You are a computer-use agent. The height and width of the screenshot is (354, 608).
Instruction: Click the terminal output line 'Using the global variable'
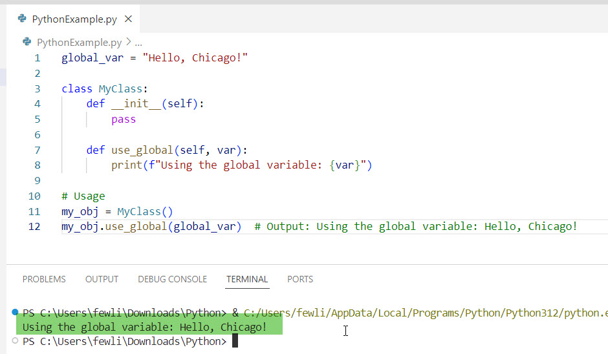pyautogui.click(x=145, y=328)
